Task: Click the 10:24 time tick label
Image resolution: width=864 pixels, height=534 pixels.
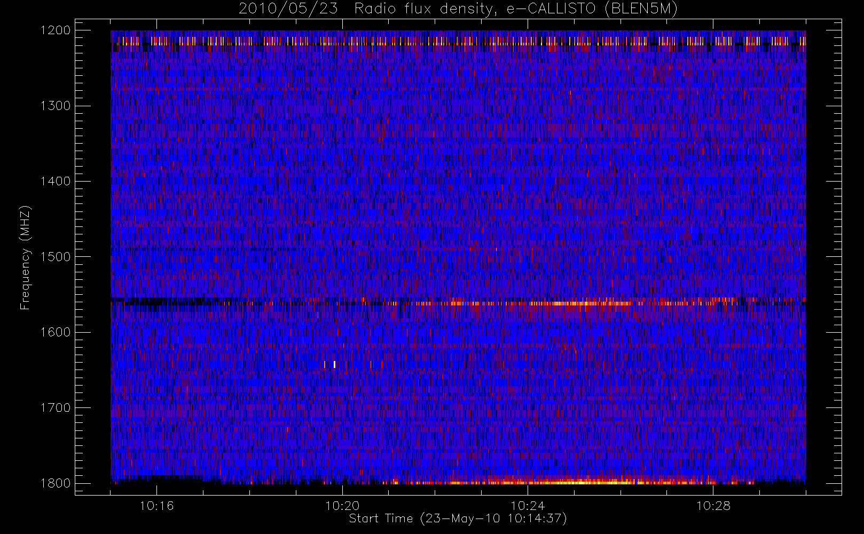Action: (x=528, y=506)
